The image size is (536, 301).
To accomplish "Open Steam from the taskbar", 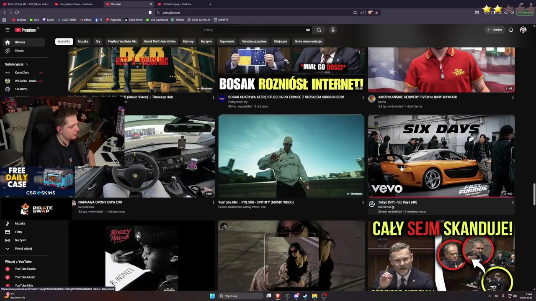I will 305,296.
